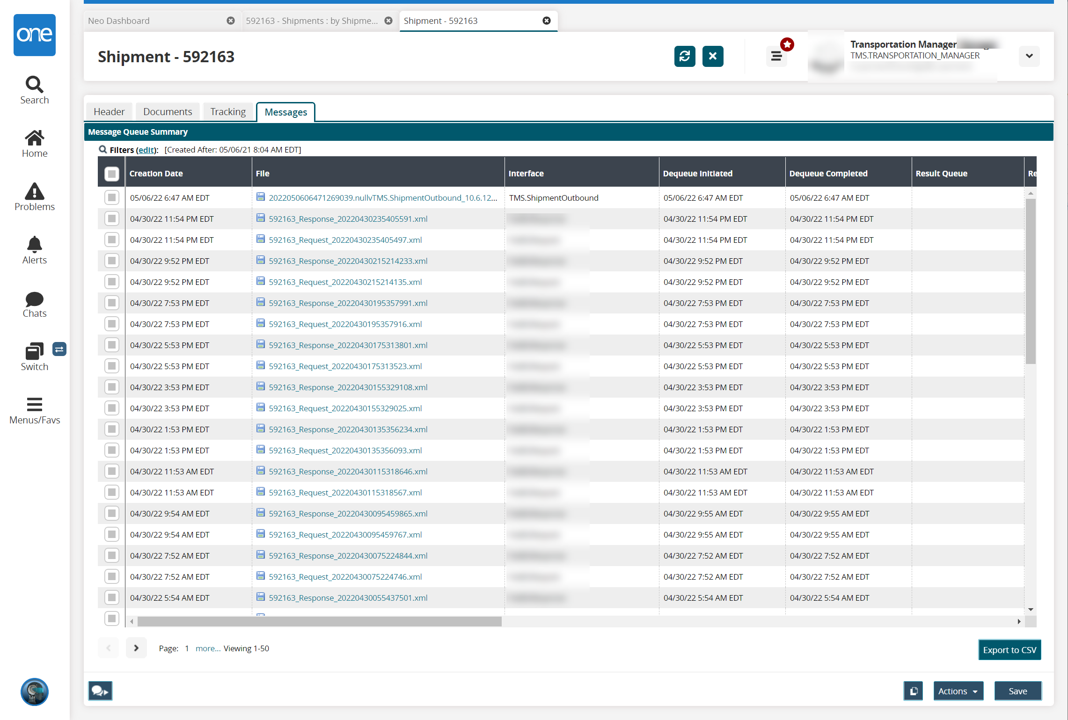Tick checkbox for 592163_Response_20220430235405591.xml row
1068x720 pixels.
point(112,219)
